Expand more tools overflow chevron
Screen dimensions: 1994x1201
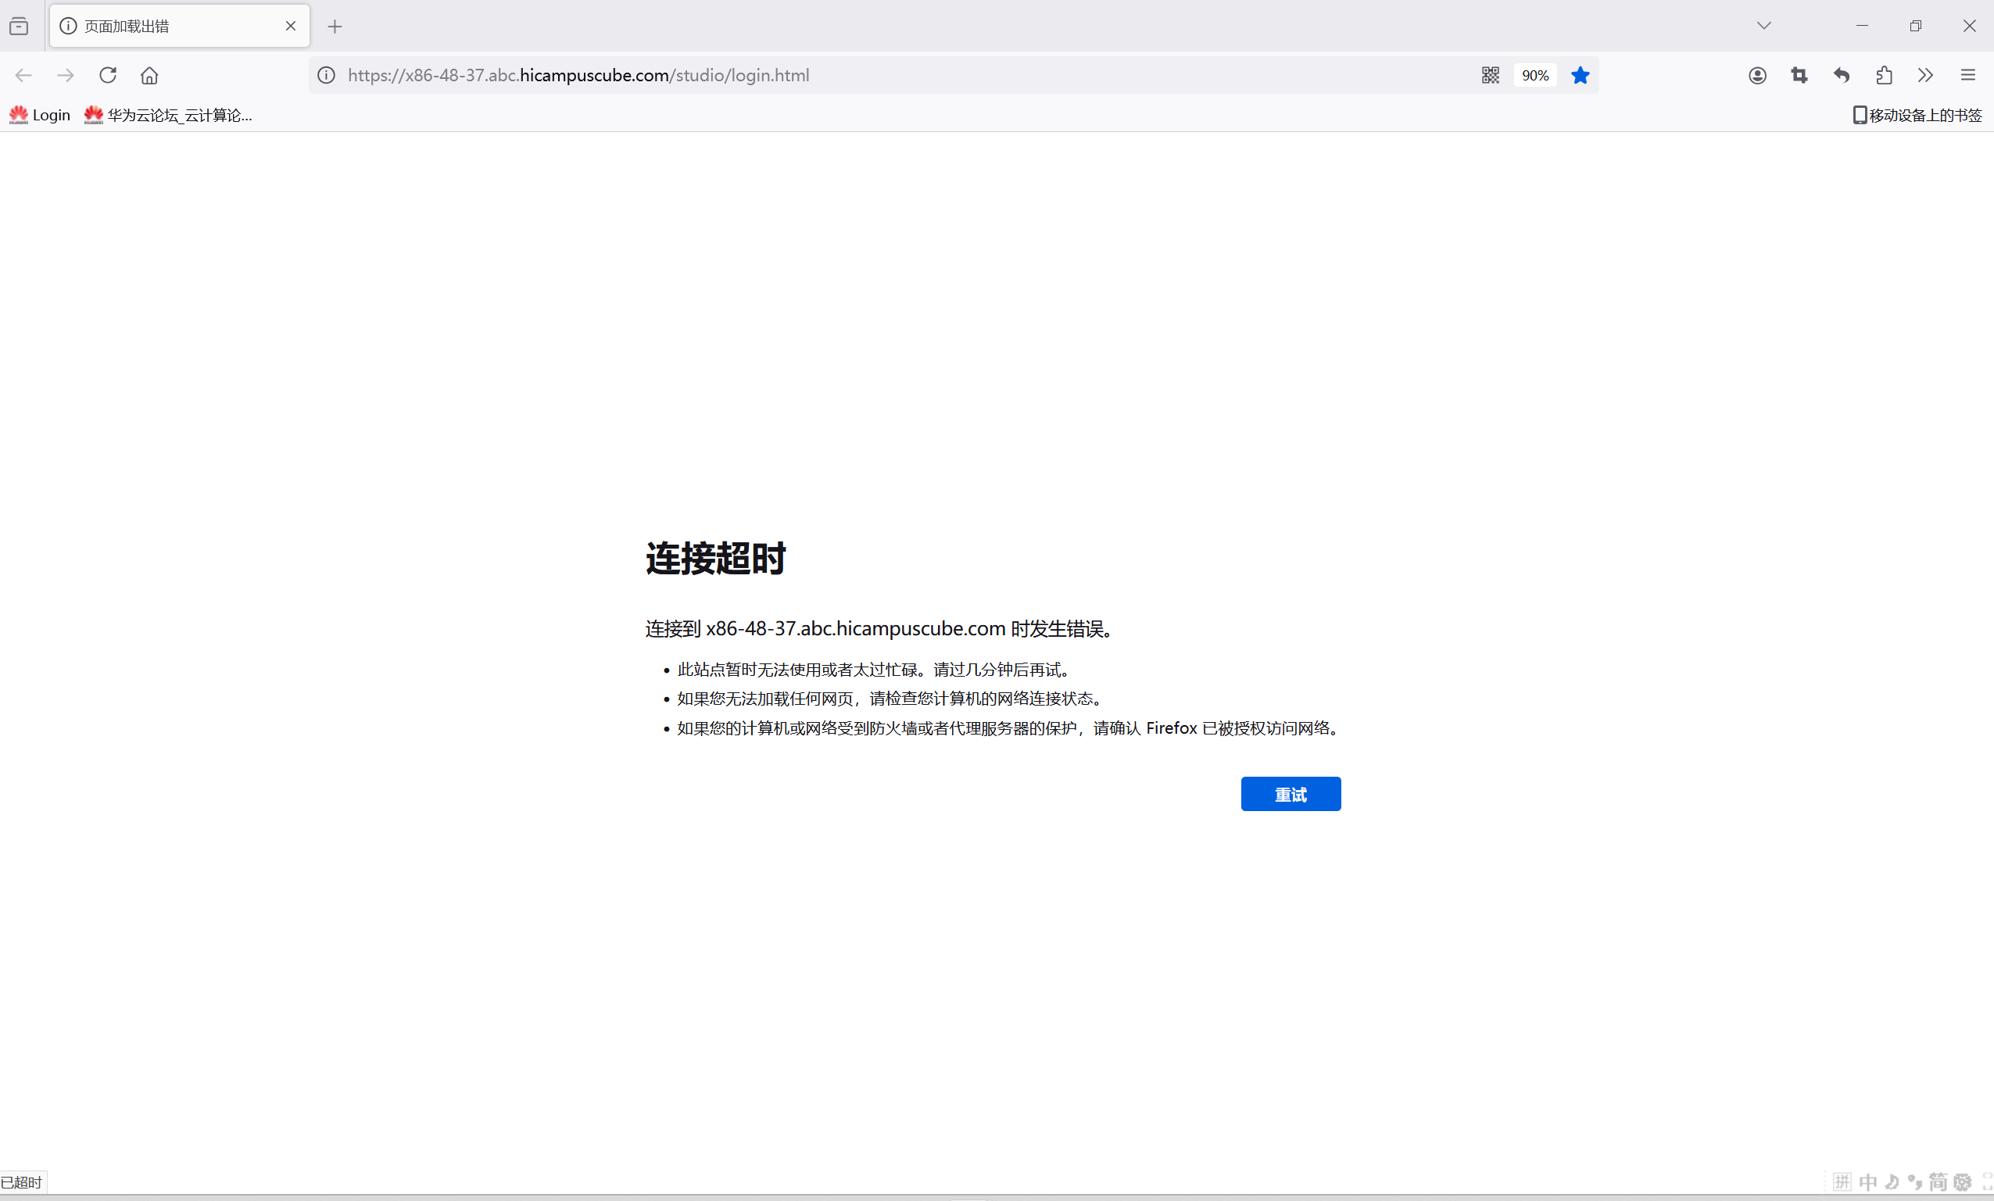[x=1926, y=75]
